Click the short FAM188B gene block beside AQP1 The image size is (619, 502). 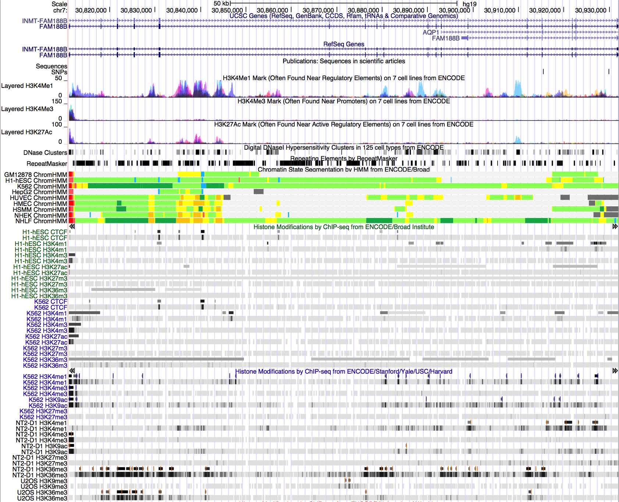point(465,38)
